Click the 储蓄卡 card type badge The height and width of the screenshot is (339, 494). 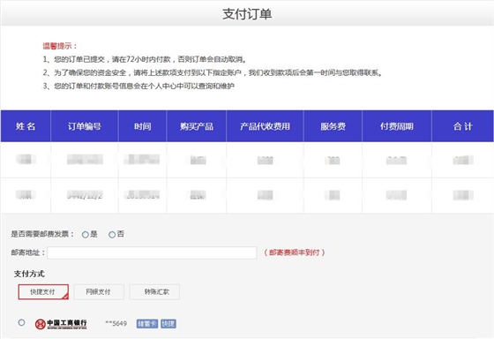tap(147, 324)
